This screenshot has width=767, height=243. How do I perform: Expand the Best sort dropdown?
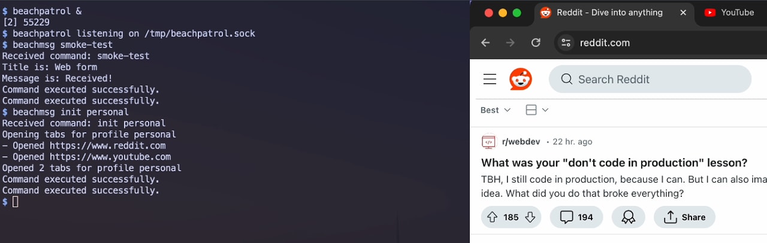[x=496, y=110]
